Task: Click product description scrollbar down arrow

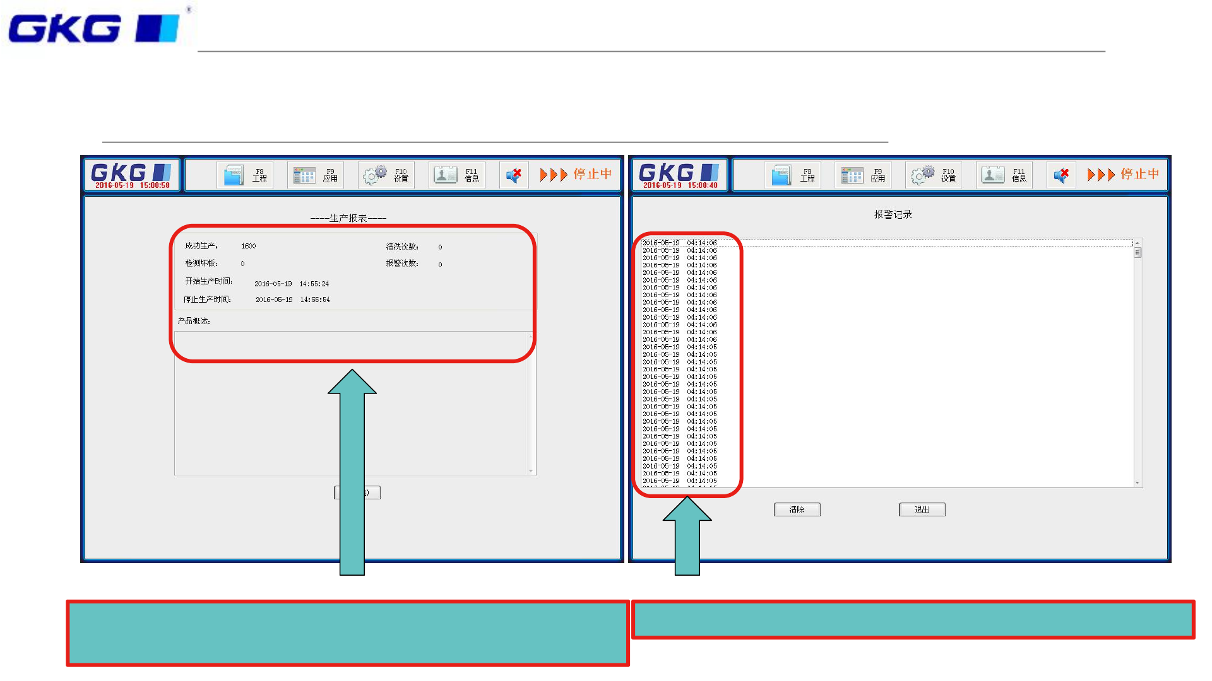Action: pyautogui.click(x=531, y=470)
